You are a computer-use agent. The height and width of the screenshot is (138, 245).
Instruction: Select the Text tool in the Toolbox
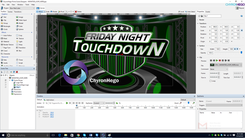click(4, 17)
